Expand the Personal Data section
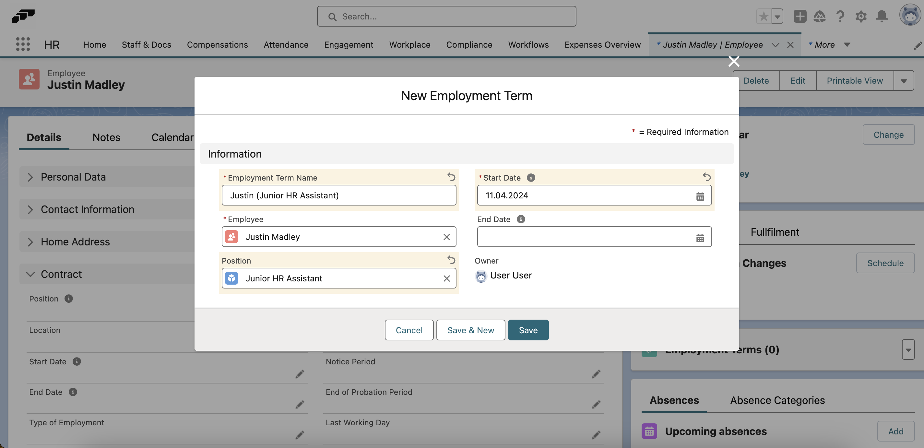Image resolution: width=924 pixels, height=448 pixels. 30,176
